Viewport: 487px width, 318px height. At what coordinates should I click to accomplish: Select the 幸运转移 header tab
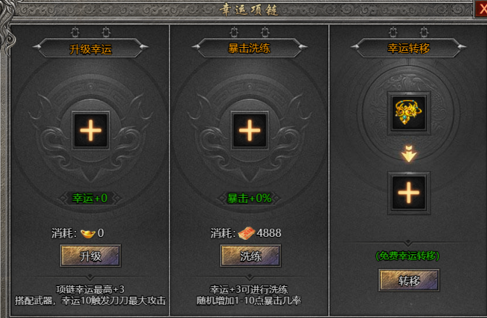click(x=409, y=48)
